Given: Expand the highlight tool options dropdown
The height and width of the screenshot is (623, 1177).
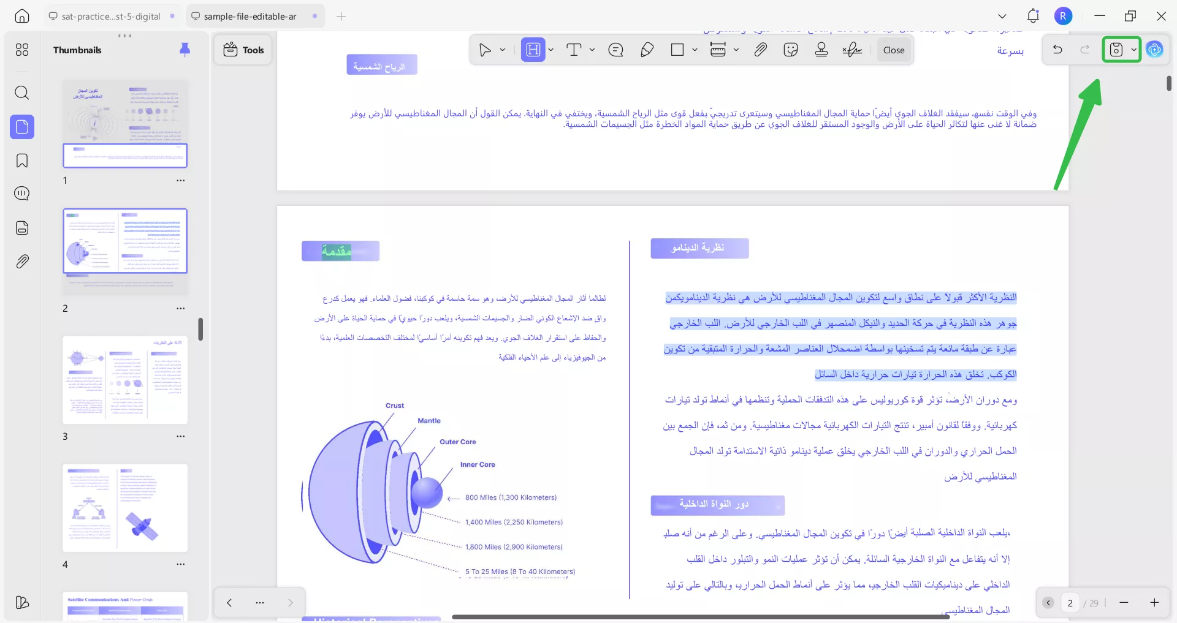Looking at the screenshot, I should coord(550,50).
